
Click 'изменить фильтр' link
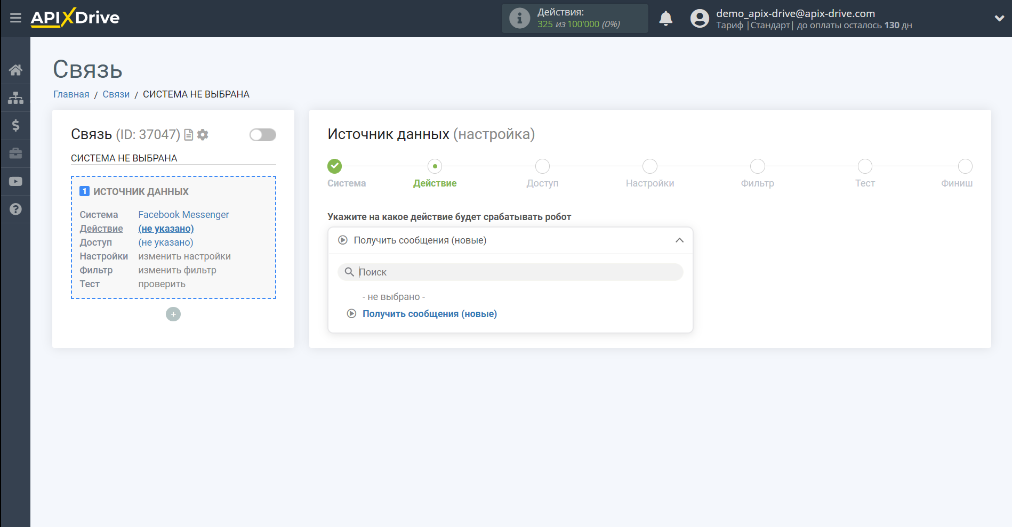177,270
